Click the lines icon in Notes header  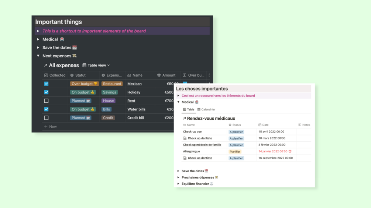click(300, 125)
